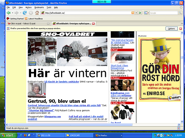The height and width of the screenshot is (138, 185).
Task: Click the Eniro Gör din röst hörd ad
Action: coord(159,69)
